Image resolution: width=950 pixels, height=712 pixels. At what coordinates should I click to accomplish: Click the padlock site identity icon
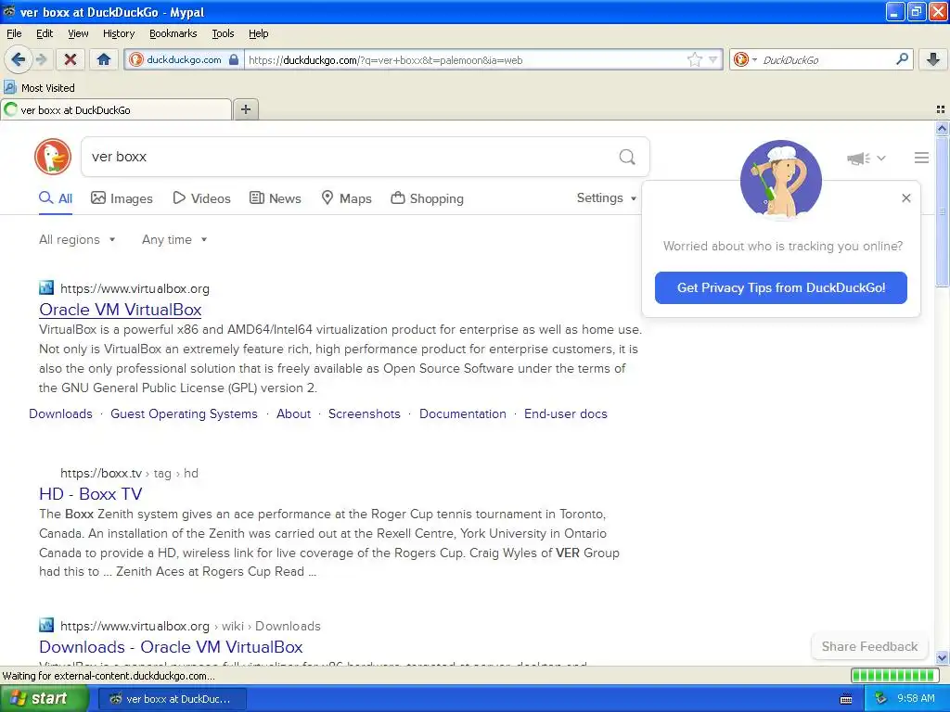233,59
